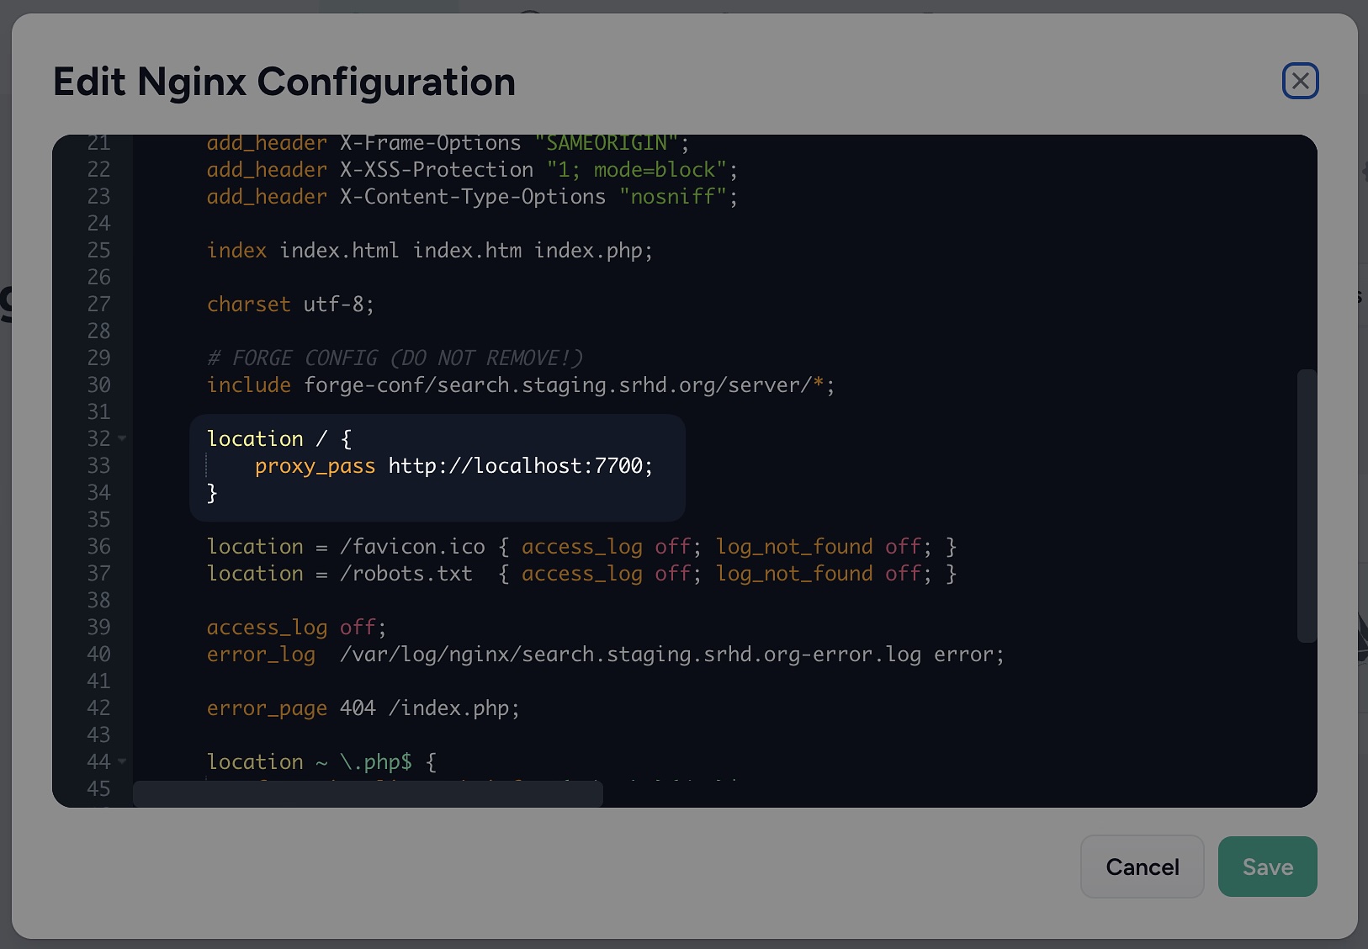Click the 'index index.html index.htm index.php;' line

point(430,251)
